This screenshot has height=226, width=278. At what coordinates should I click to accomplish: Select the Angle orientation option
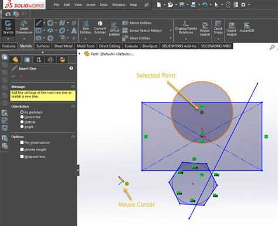pos(22,126)
